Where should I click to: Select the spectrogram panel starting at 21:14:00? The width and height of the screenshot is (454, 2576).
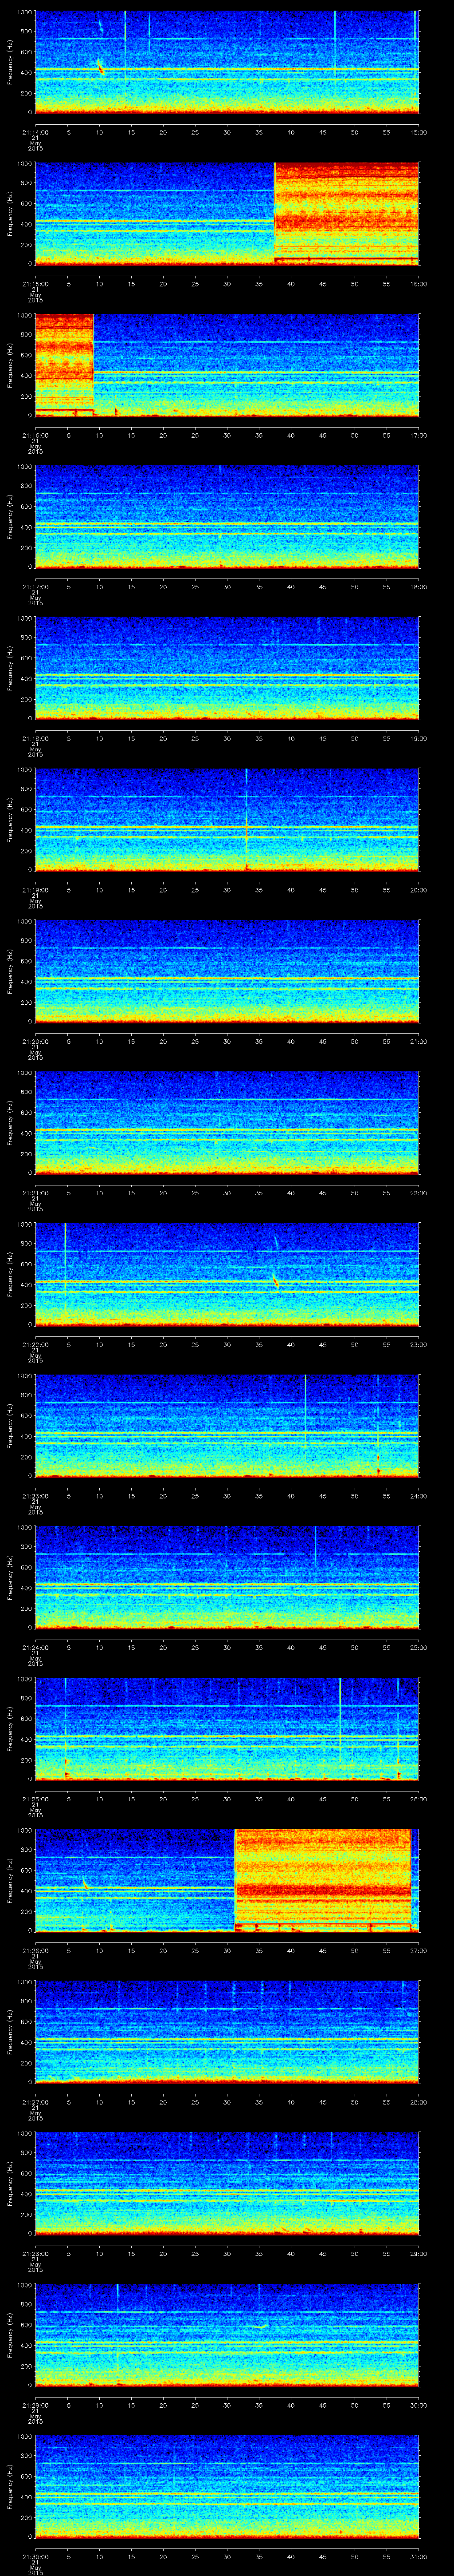tap(227, 62)
